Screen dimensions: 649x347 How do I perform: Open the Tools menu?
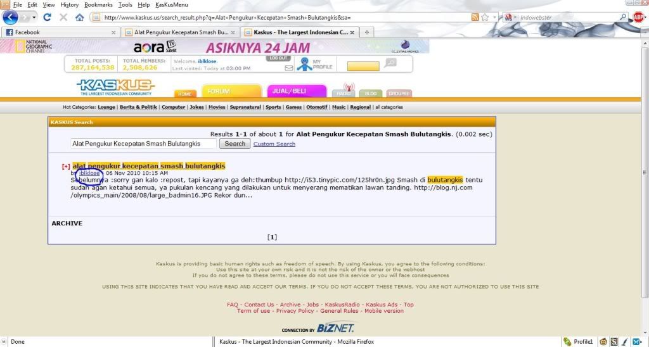(125, 4)
